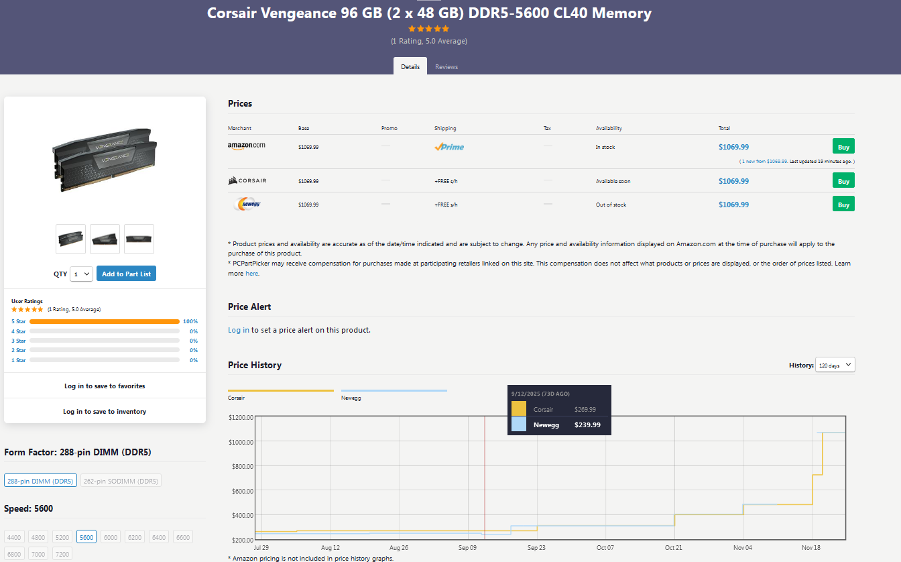901x562 pixels.
Task: Click the Prime shipping icon
Action: pyautogui.click(x=449, y=147)
